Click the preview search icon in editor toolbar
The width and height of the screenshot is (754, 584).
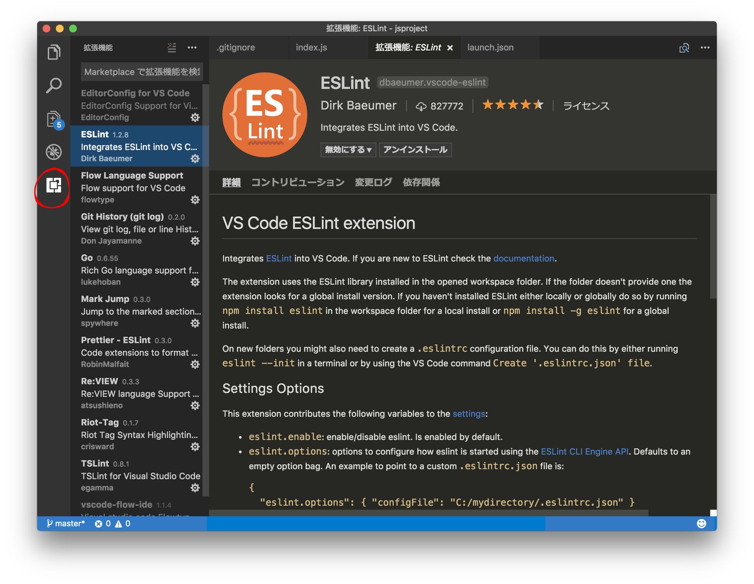(x=684, y=48)
